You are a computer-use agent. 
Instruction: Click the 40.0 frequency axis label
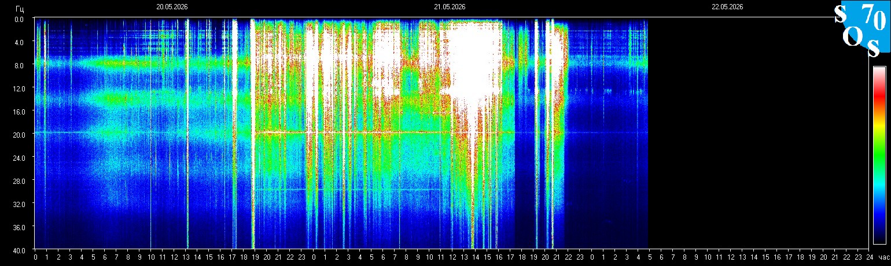18,250
